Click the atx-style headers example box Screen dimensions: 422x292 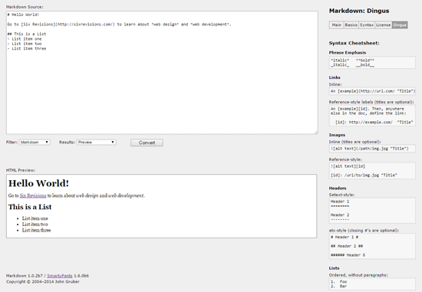(372, 246)
